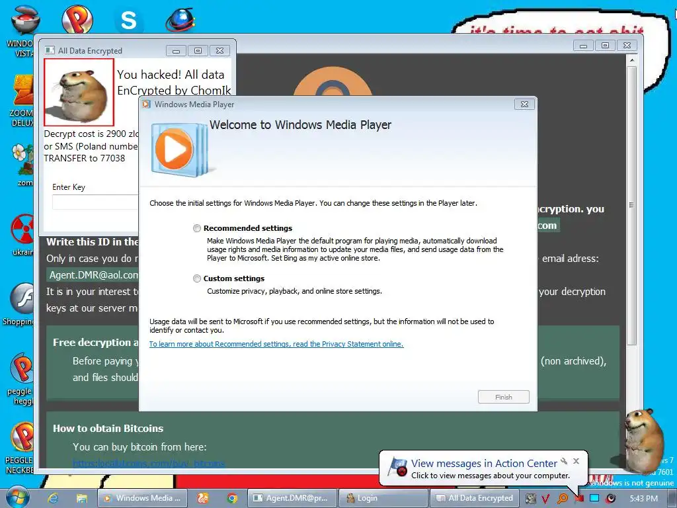
Task: Click the red V tray icon
Action: (545, 499)
